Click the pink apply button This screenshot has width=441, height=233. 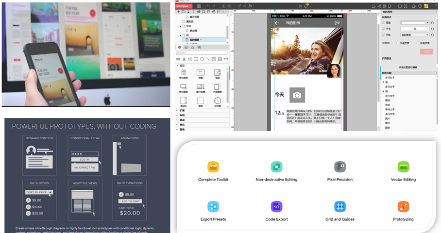(426, 52)
